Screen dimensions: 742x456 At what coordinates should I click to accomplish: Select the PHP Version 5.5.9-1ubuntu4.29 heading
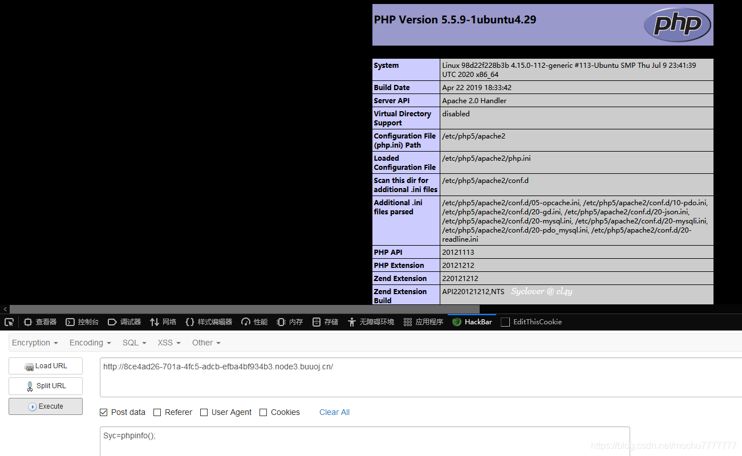tap(455, 19)
